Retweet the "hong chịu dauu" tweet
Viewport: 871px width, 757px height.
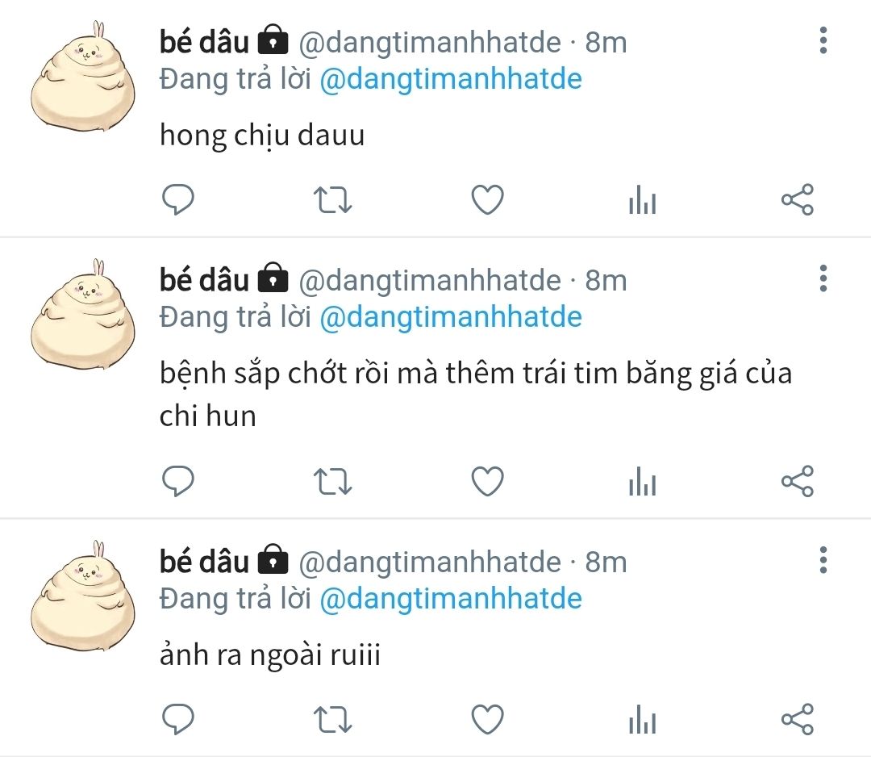point(332,200)
